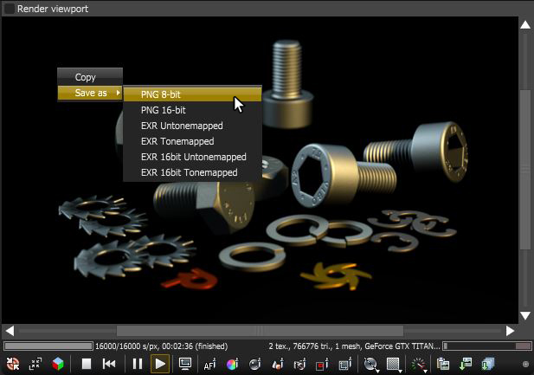Select the AF auto focus picker
The height and width of the screenshot is (375, 534).
[x=209, y=364]
